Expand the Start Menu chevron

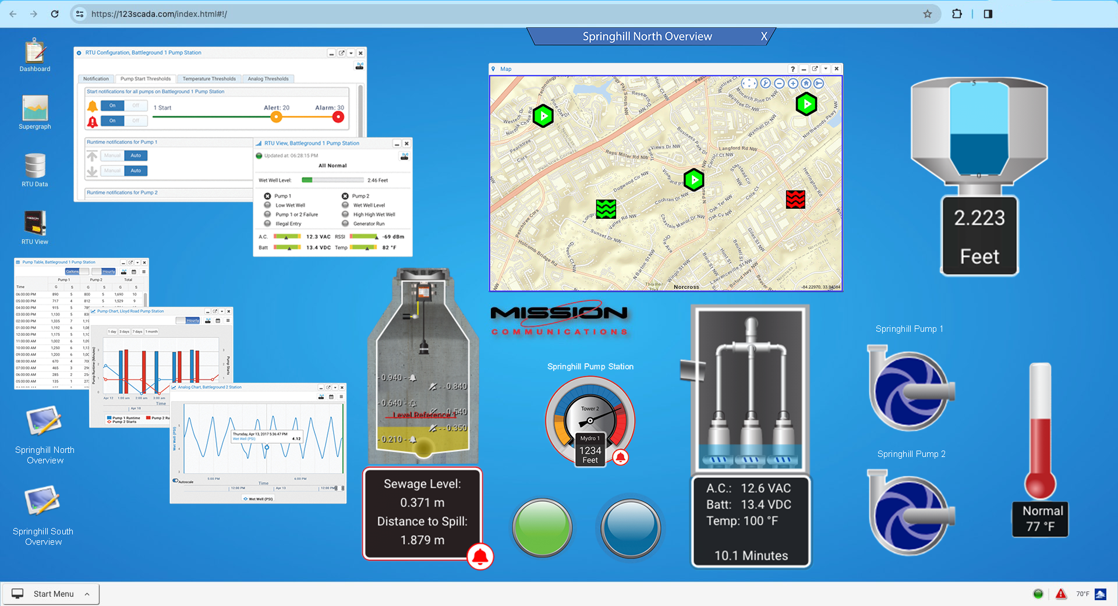[x=87, y=594]
